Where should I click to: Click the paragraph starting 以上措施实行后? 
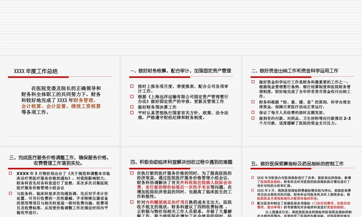click(x=304, y=214)
